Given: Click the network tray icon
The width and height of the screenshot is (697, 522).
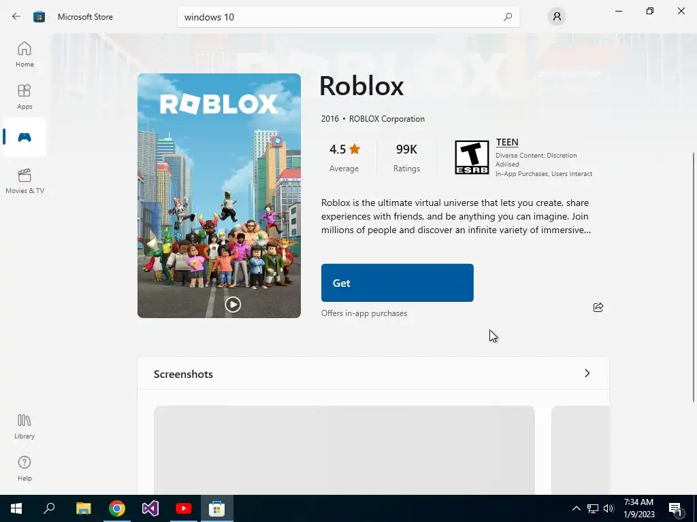Looking at the screenshot, I should coord(593,508).
